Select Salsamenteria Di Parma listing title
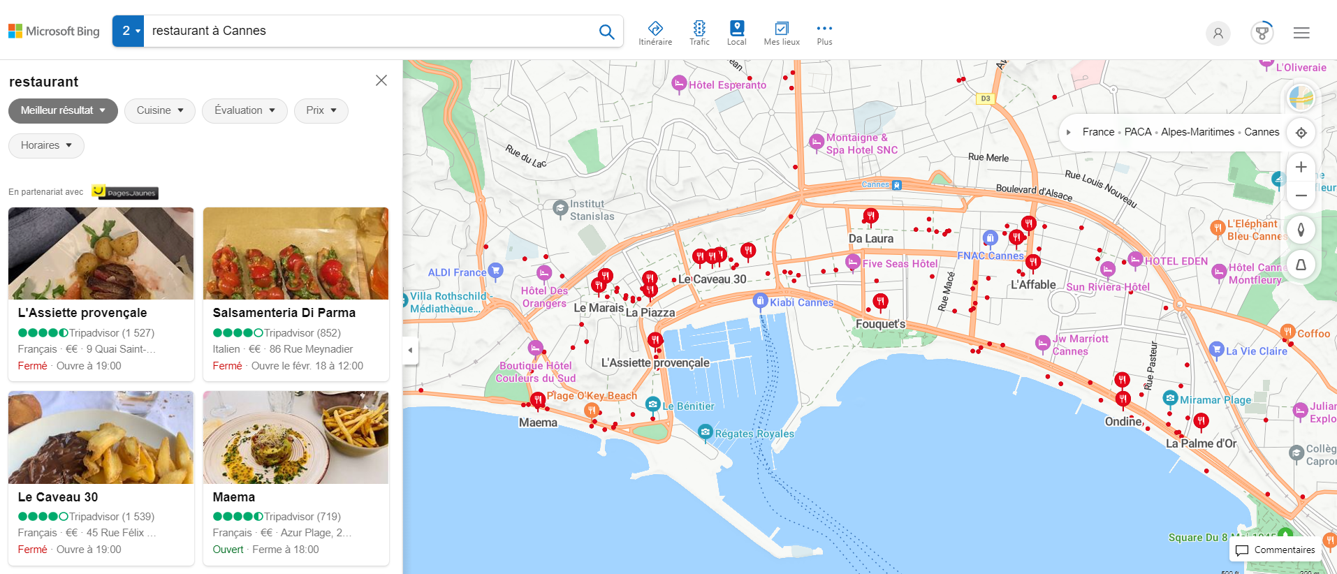This screenshot has width=1337, height=574. [284, 313]
